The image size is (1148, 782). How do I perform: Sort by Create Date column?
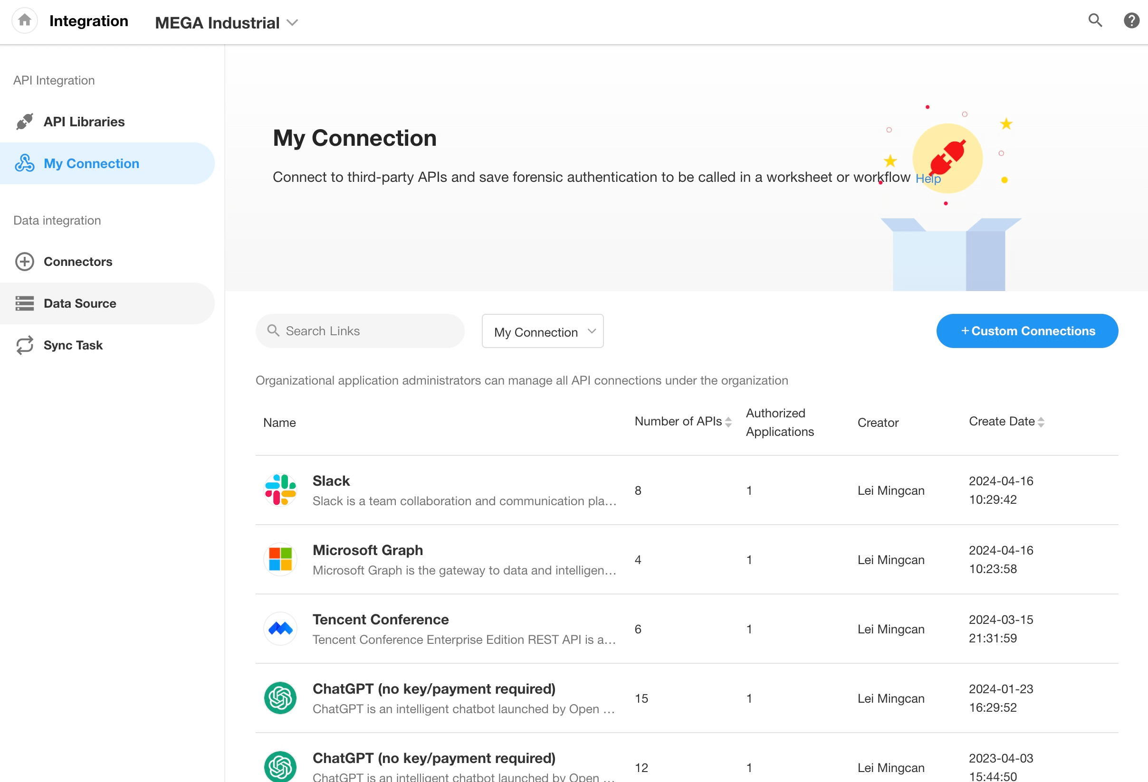[x=1040, y=422]
